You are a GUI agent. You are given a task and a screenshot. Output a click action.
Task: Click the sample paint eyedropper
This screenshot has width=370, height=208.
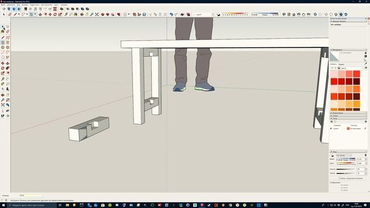click(x=365, y=64)
